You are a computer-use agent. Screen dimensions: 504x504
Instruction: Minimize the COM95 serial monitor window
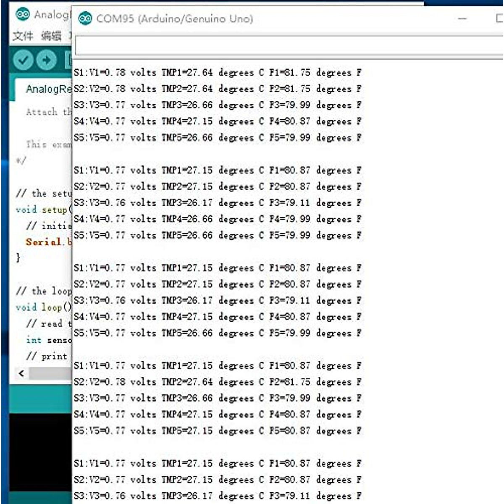point(462,19)
